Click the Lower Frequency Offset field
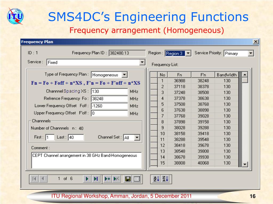Screen dimensions: 273x204 point(110,106)
